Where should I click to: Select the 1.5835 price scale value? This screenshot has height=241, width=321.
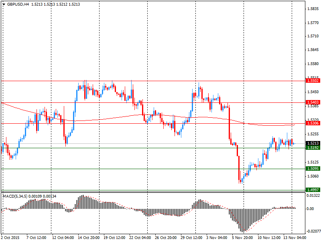click(313, 9)
